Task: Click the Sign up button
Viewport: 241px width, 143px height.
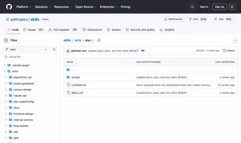Action: (220, 7)
